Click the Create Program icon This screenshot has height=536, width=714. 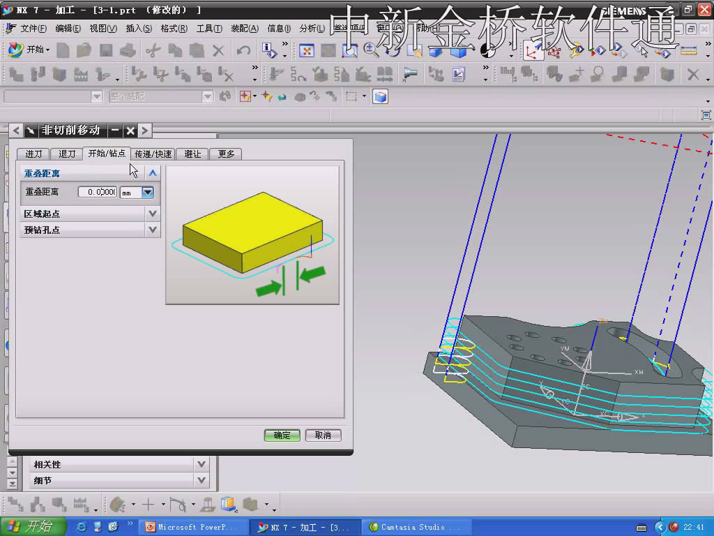(16, 74)
